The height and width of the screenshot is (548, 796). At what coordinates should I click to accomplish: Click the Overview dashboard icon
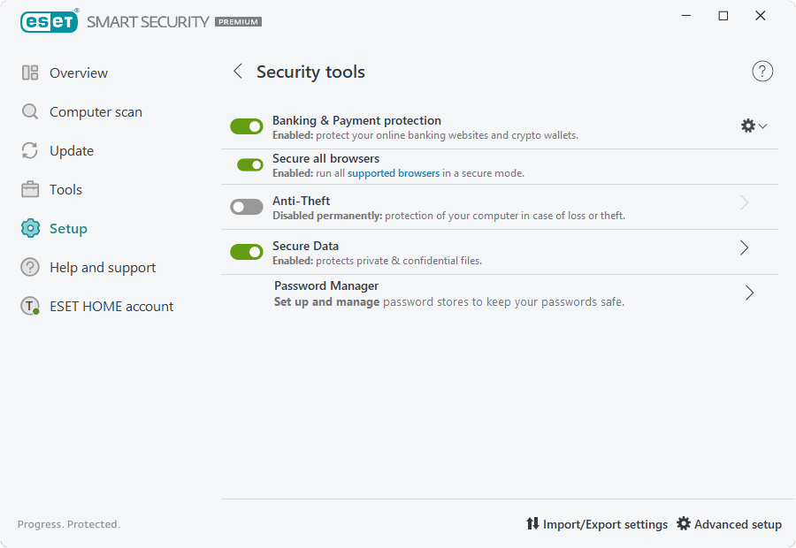pyautogui.click(x=30, y=72)
